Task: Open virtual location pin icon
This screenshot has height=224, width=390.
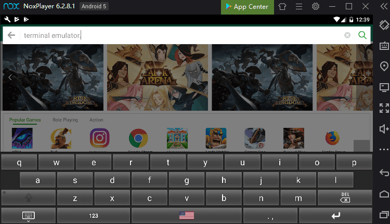Action: (384, 66)
